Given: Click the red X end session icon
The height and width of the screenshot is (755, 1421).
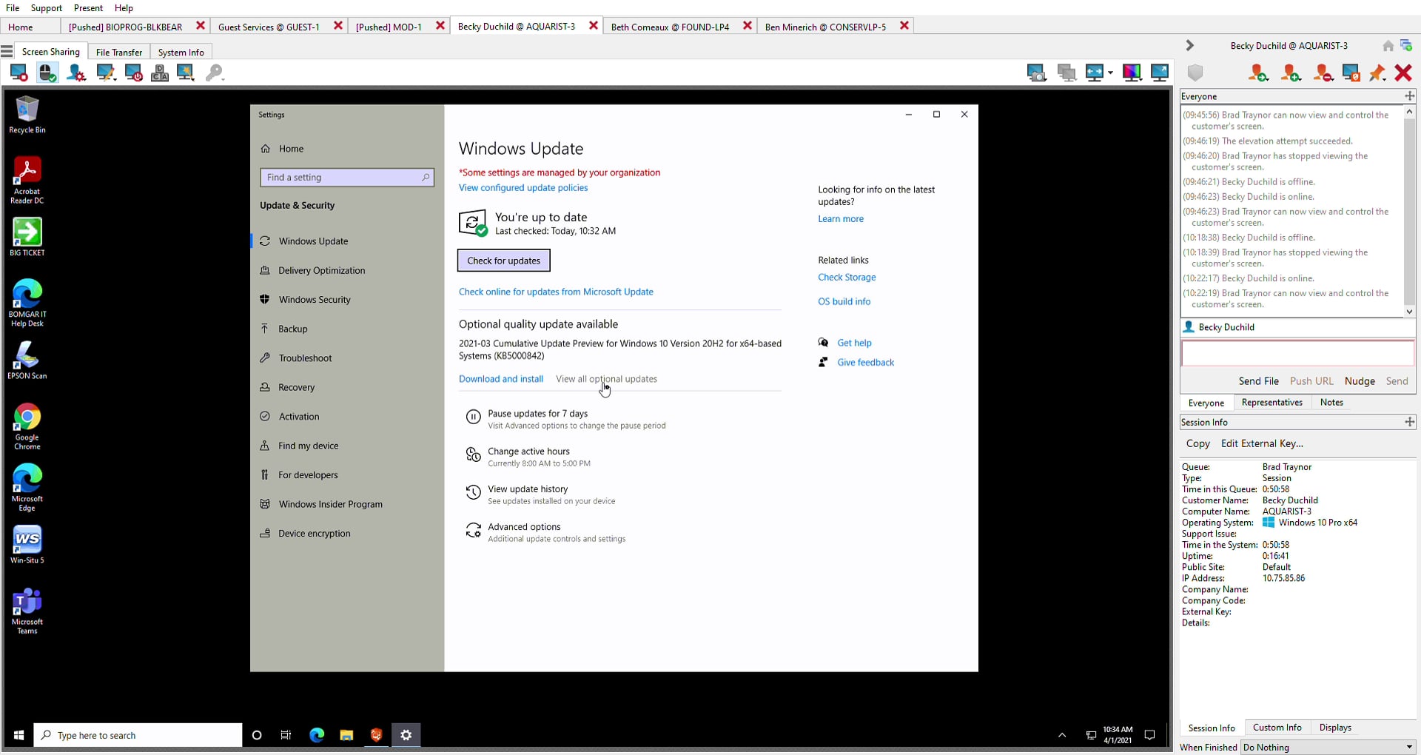Looking at the screenshot, I should pyautogui.click(x=1402, y=73).
